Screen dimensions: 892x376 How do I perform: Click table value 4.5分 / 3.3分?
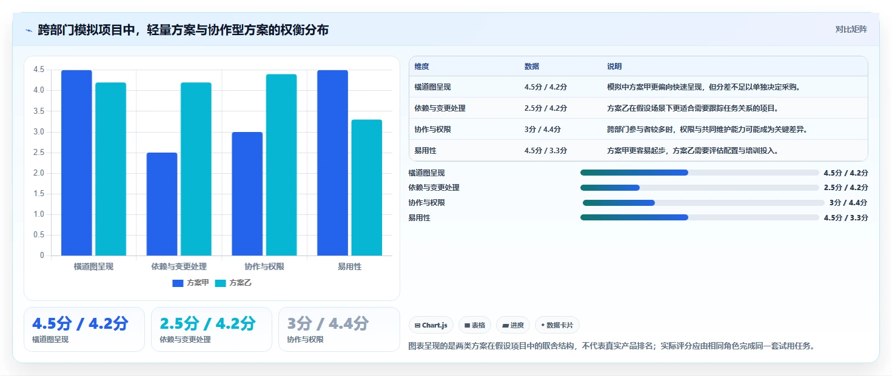click(x=546, y=150)
